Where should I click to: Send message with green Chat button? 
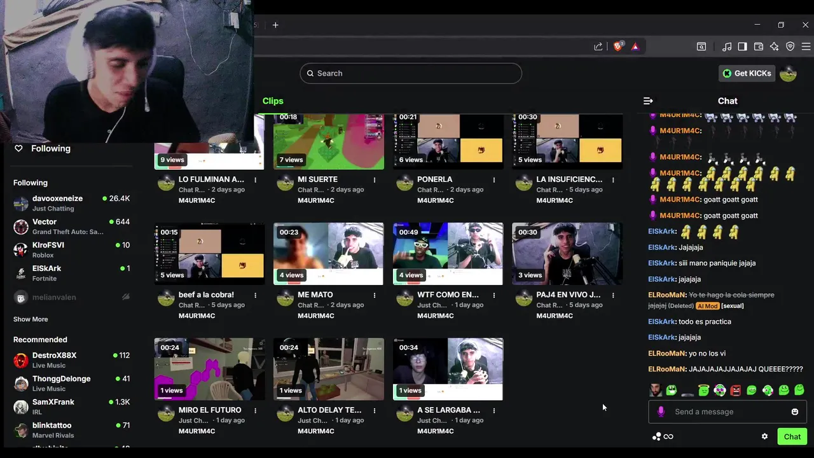point(792,436)
